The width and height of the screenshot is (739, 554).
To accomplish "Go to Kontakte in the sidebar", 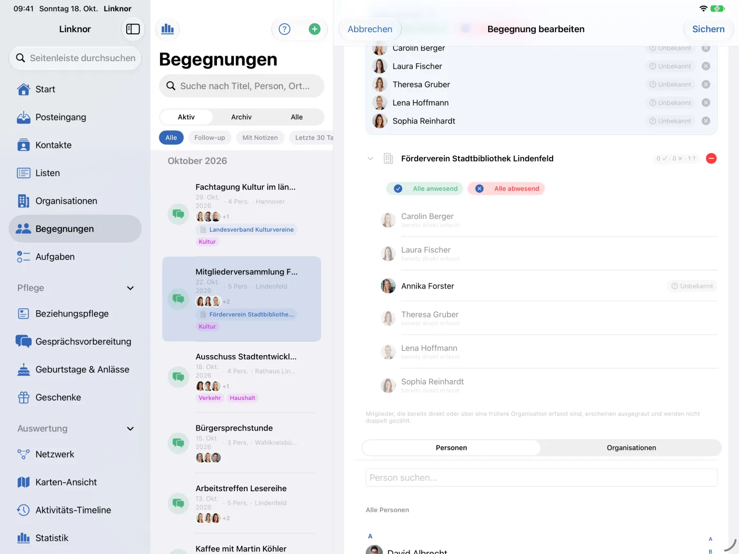I will pyautogui.click(x=75, y=145).
